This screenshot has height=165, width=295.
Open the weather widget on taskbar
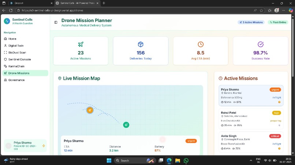point(16,160)
